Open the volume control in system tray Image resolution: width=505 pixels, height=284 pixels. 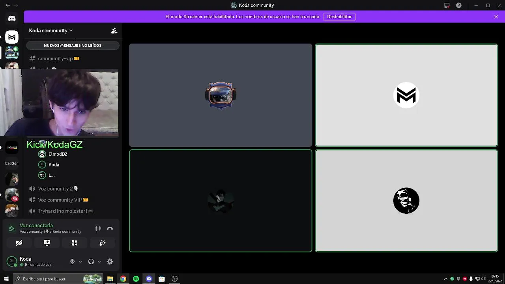point(483,279)
